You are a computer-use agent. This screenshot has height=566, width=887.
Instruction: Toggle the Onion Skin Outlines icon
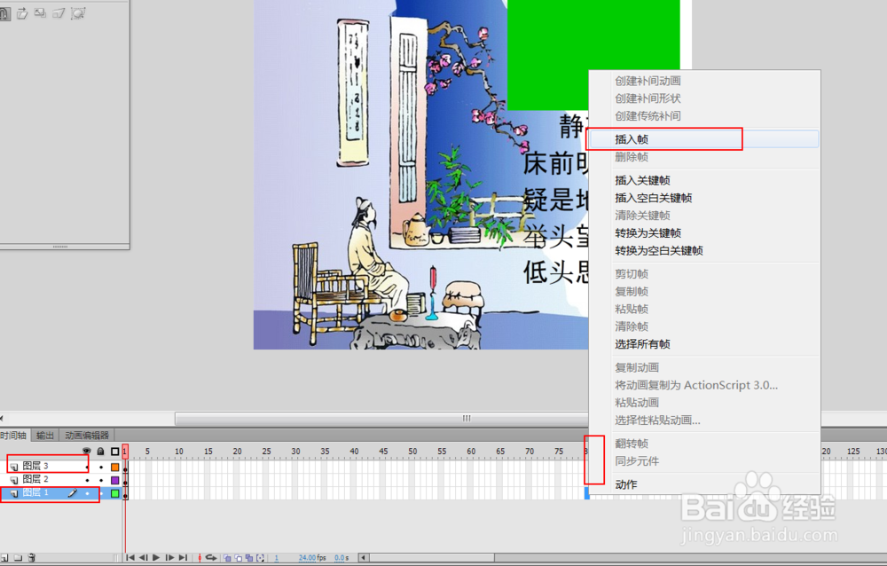tap(238, 558)
